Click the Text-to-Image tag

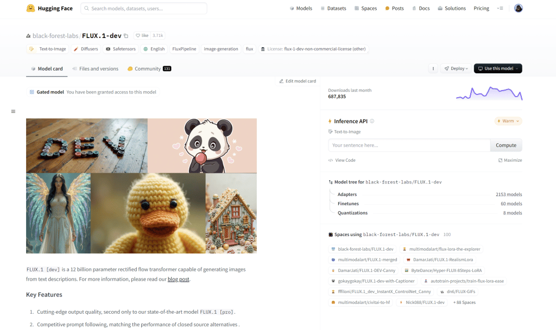[x=48, y=49]
